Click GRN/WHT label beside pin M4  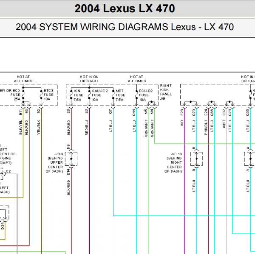pyautogui.click(x=152, y=128)
